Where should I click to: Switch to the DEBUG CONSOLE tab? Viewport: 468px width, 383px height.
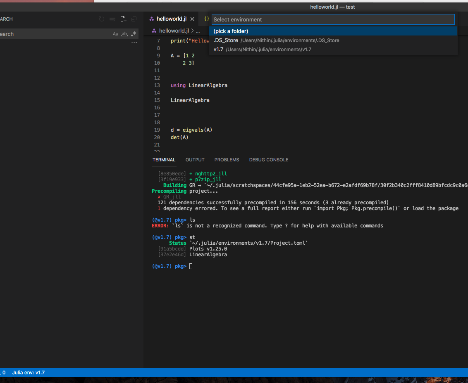(269, 160)
